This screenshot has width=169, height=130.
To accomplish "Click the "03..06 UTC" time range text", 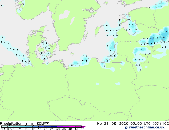I will click(x=141, y=124).
